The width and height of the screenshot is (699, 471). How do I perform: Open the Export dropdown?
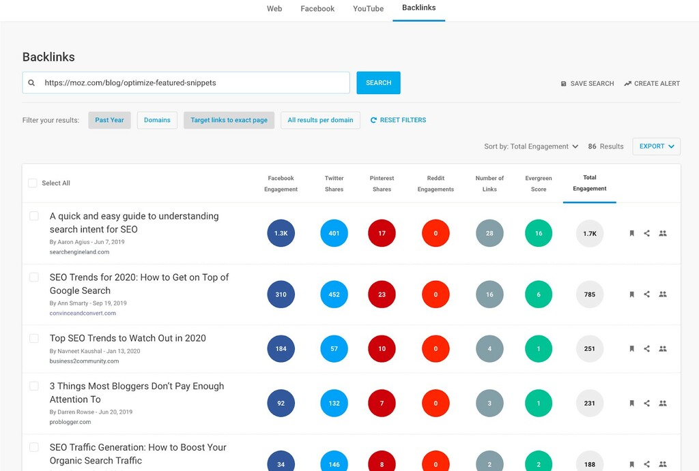[656, 146]
